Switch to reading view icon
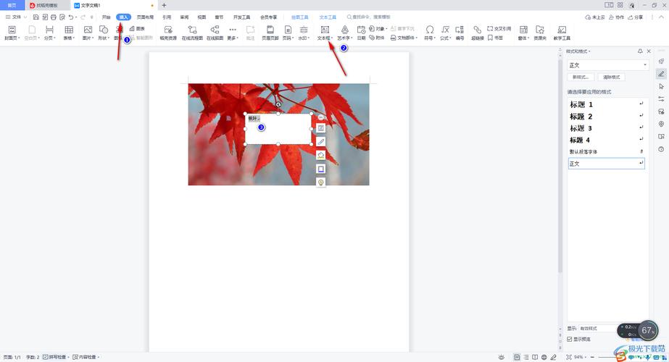 (535, 358)
